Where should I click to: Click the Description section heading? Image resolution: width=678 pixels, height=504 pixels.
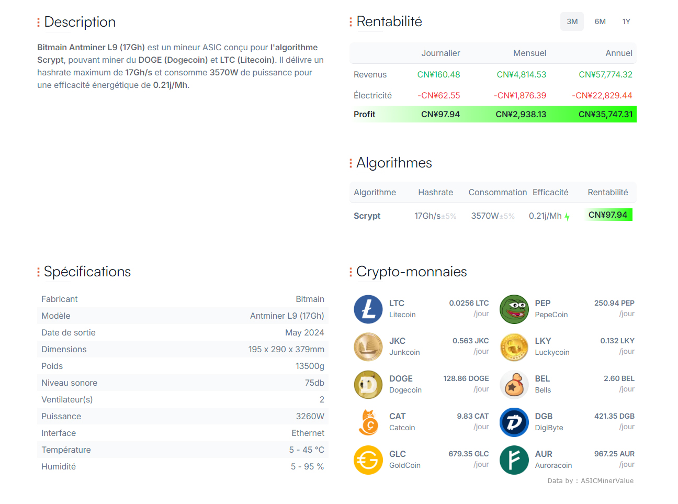pos(80,22)
